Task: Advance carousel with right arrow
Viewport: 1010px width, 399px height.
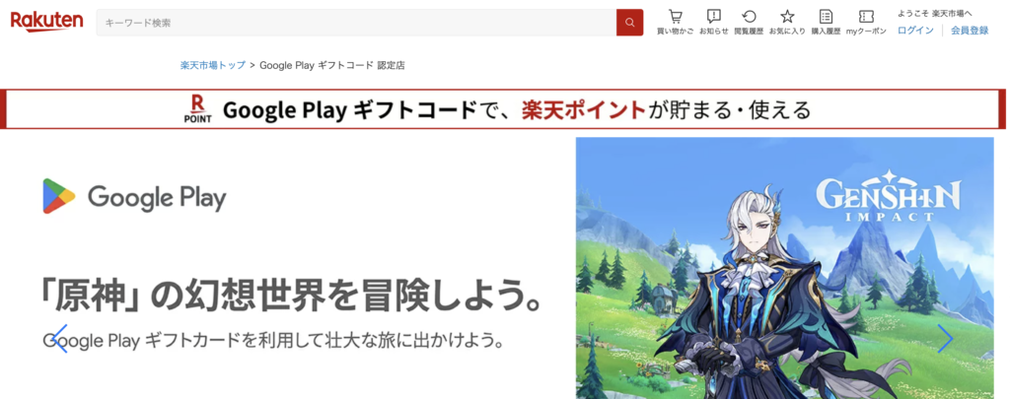Action: click(945, 338)
